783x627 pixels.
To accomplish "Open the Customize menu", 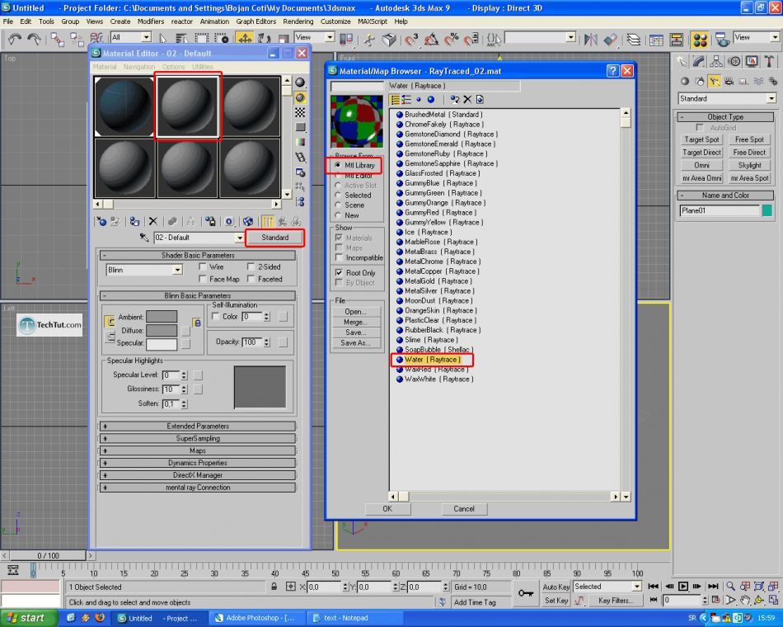I will pos(335,21).
